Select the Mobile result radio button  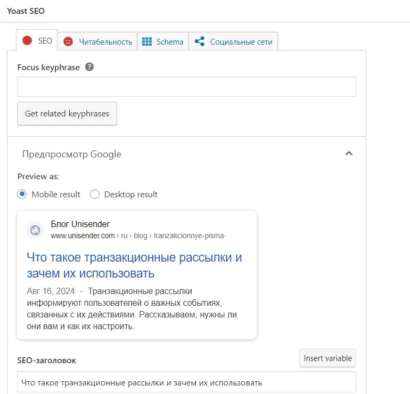[x=22, y=195]
